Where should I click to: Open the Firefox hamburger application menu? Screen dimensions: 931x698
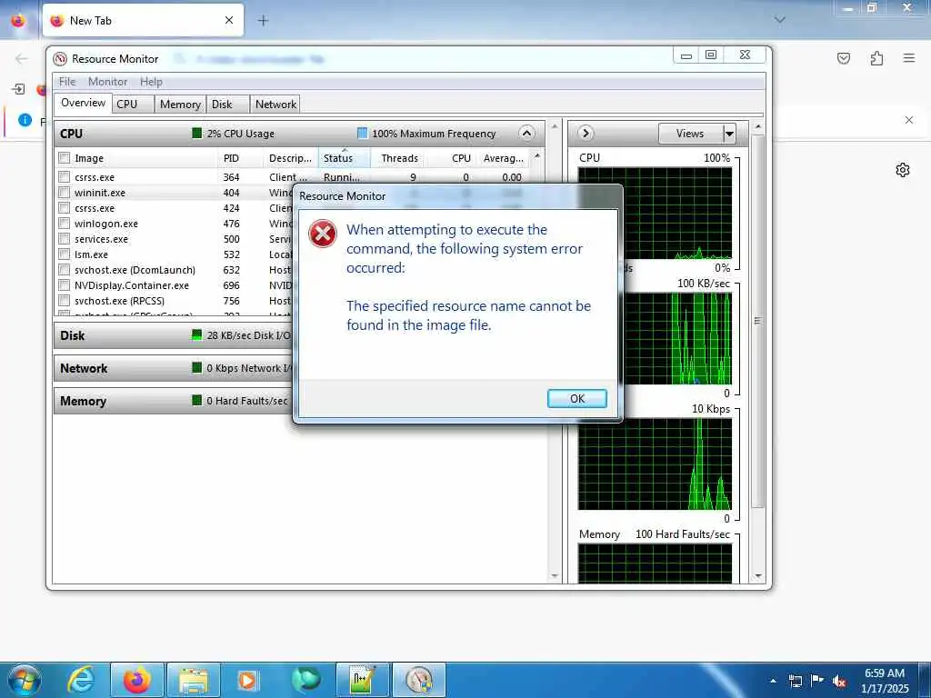908,58
